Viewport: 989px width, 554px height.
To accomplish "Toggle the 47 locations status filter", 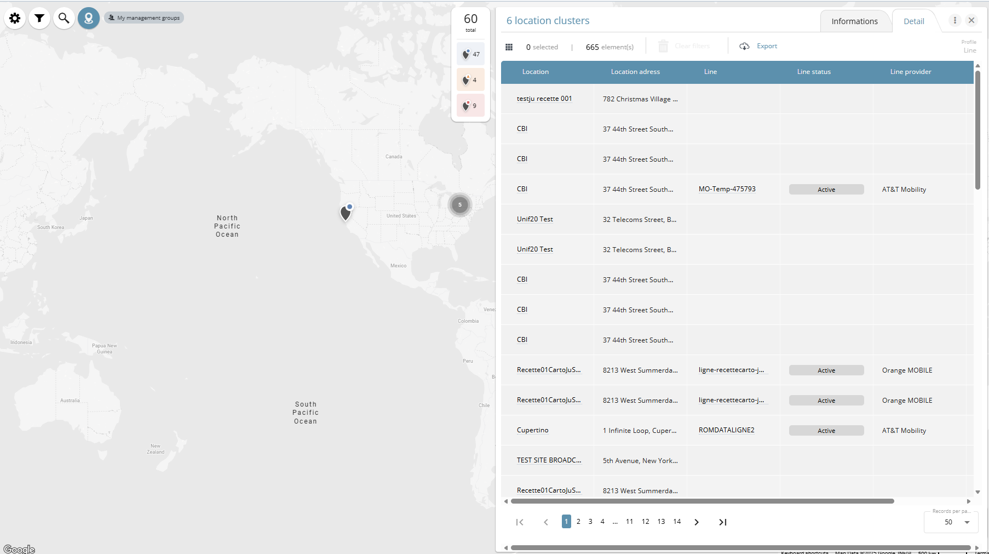I will tap(470, 54).
